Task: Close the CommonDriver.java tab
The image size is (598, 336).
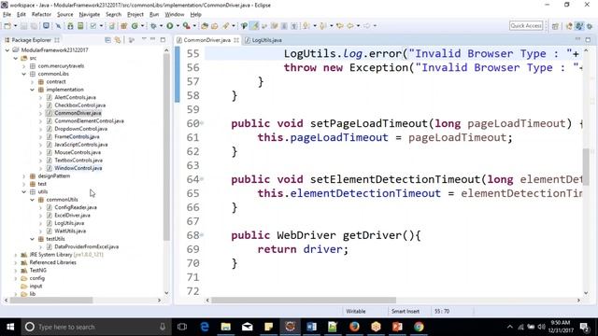Action: pyautogui.click(x=236, y=40)
